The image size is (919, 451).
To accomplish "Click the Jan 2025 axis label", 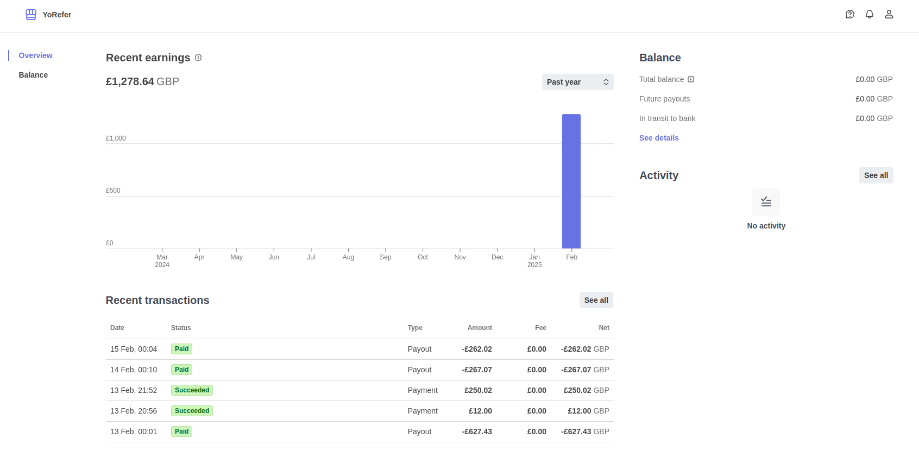I will 534,261.
